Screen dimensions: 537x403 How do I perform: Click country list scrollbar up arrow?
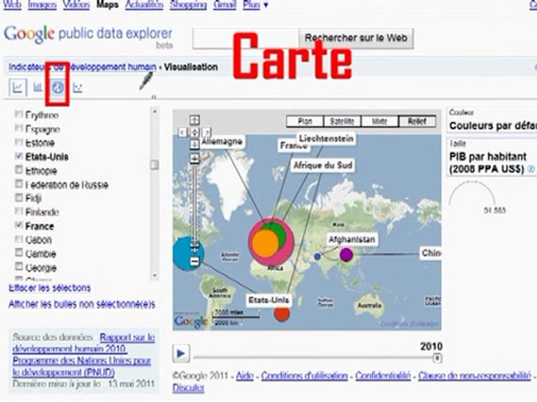click(x=154, y=111)
